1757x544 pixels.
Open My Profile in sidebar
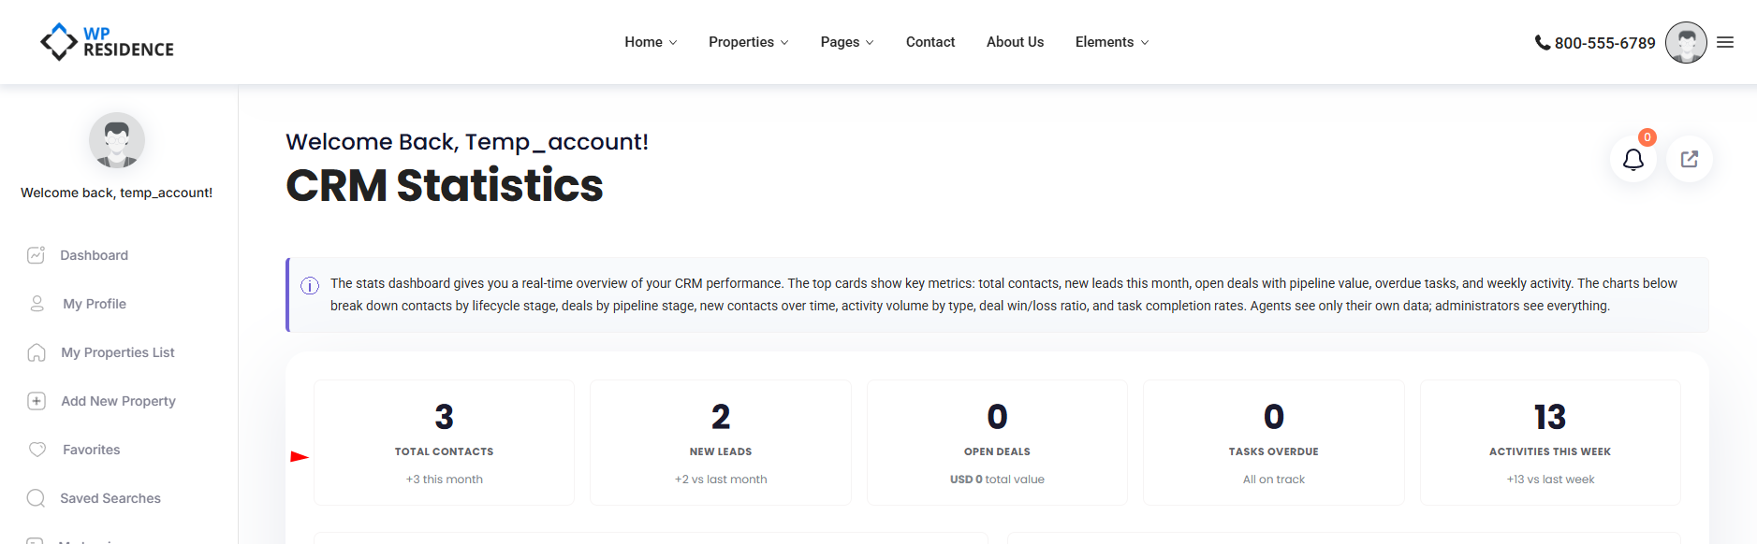94,304
